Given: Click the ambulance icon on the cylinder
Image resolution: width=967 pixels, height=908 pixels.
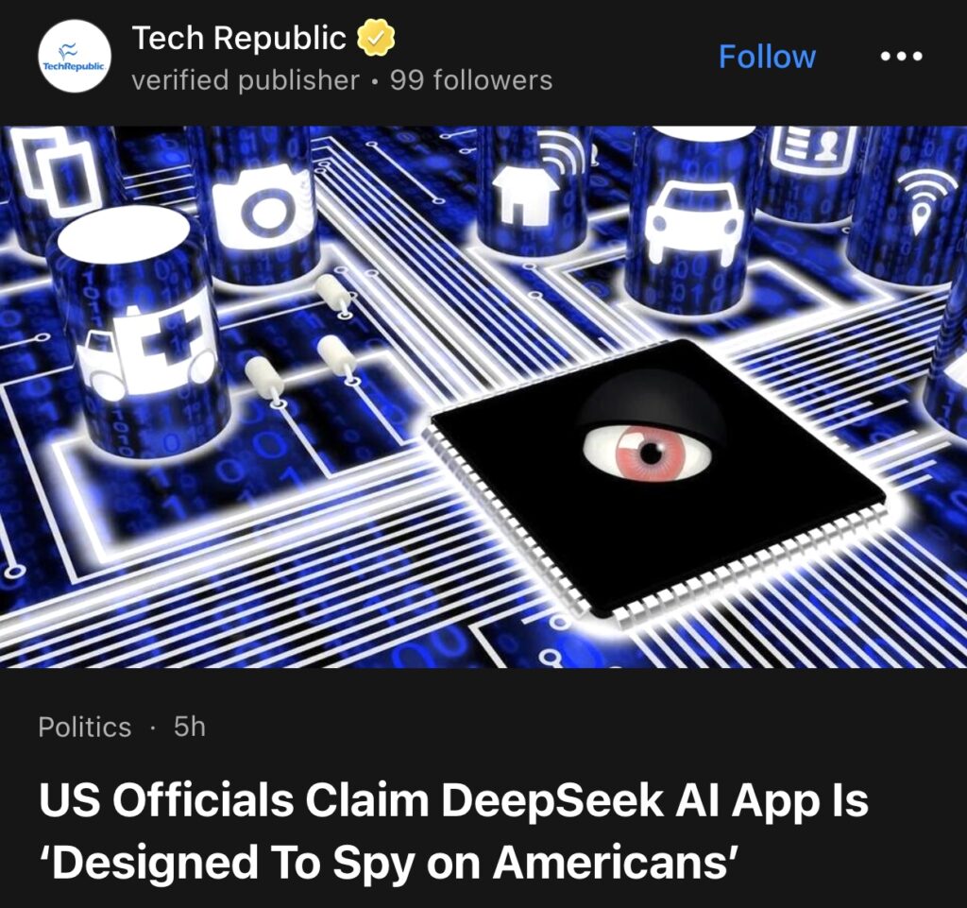Looking at the screenshot, I should click(x=146, y=351).
